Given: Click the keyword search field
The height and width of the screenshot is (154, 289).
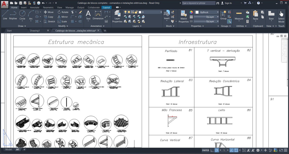Looking at the screenshot, I should 198,3.
